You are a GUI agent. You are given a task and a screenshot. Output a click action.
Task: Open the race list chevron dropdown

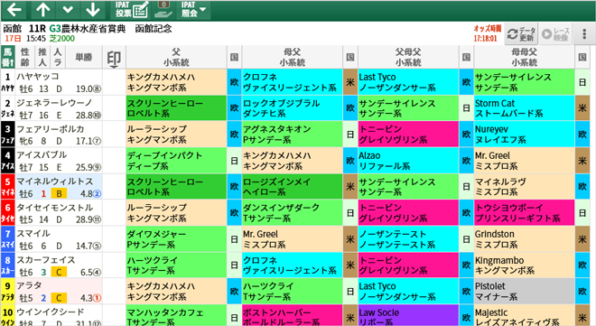(x=68, y=10)
